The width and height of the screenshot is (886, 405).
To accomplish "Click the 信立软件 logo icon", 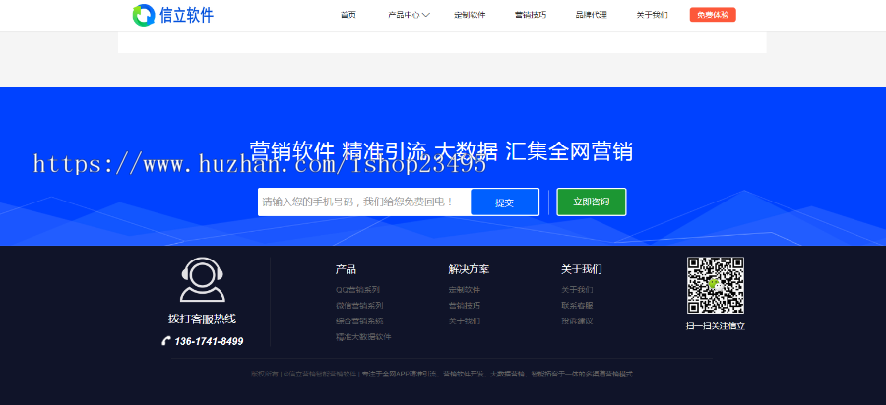I will [144, 15].
